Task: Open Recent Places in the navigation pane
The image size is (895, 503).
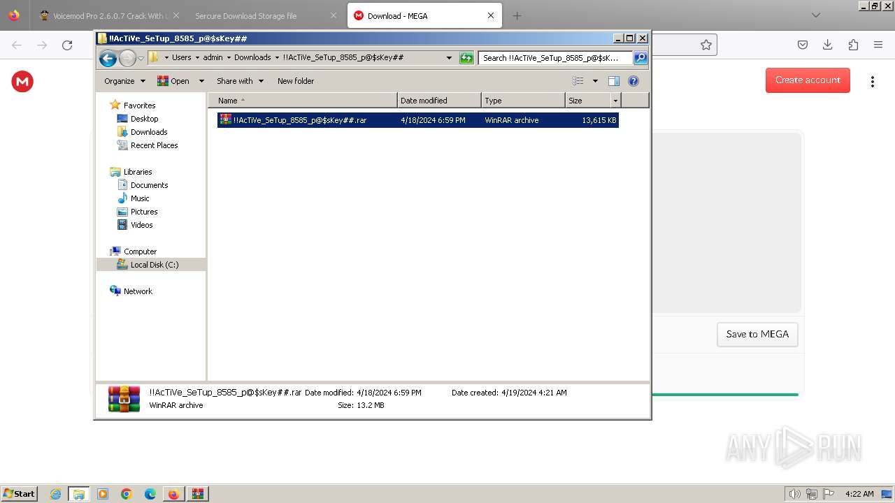Action: point(154,145)
